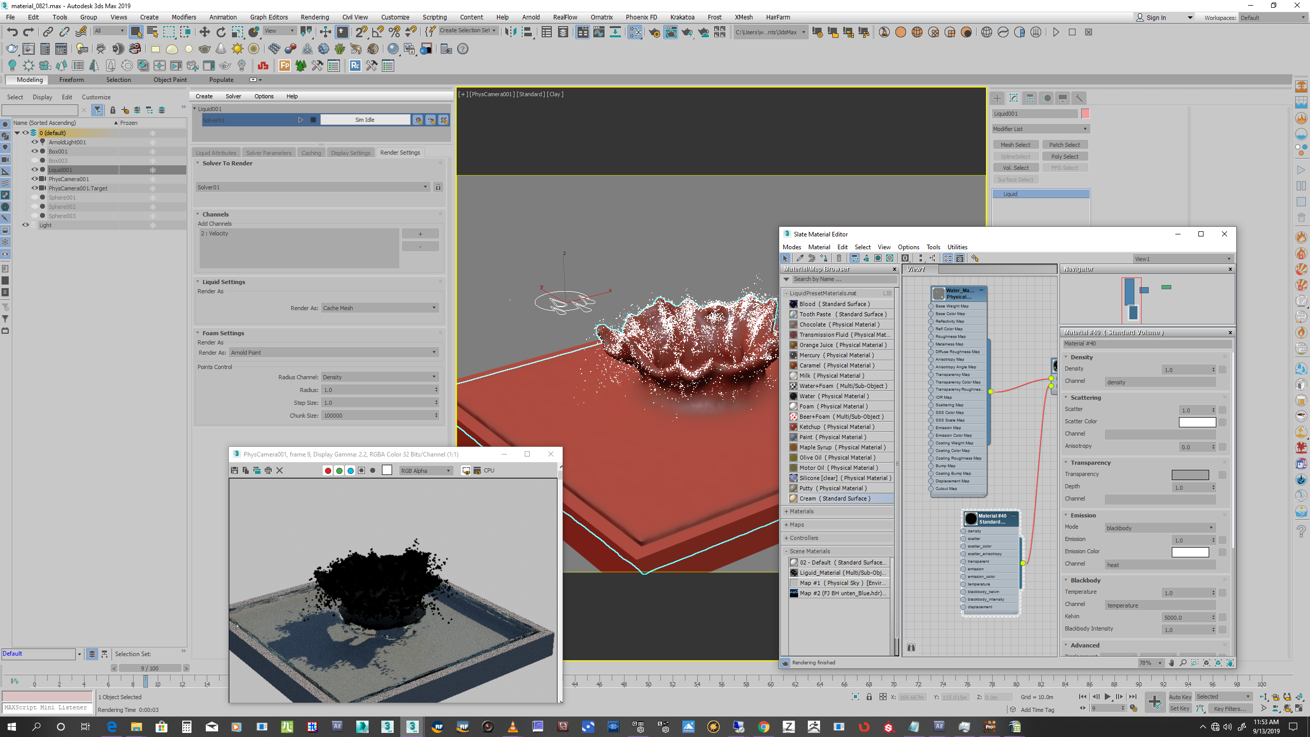1310x737 pixels.
Task: Open the Radius Channel Density dropdown
Action: point(379,377)
